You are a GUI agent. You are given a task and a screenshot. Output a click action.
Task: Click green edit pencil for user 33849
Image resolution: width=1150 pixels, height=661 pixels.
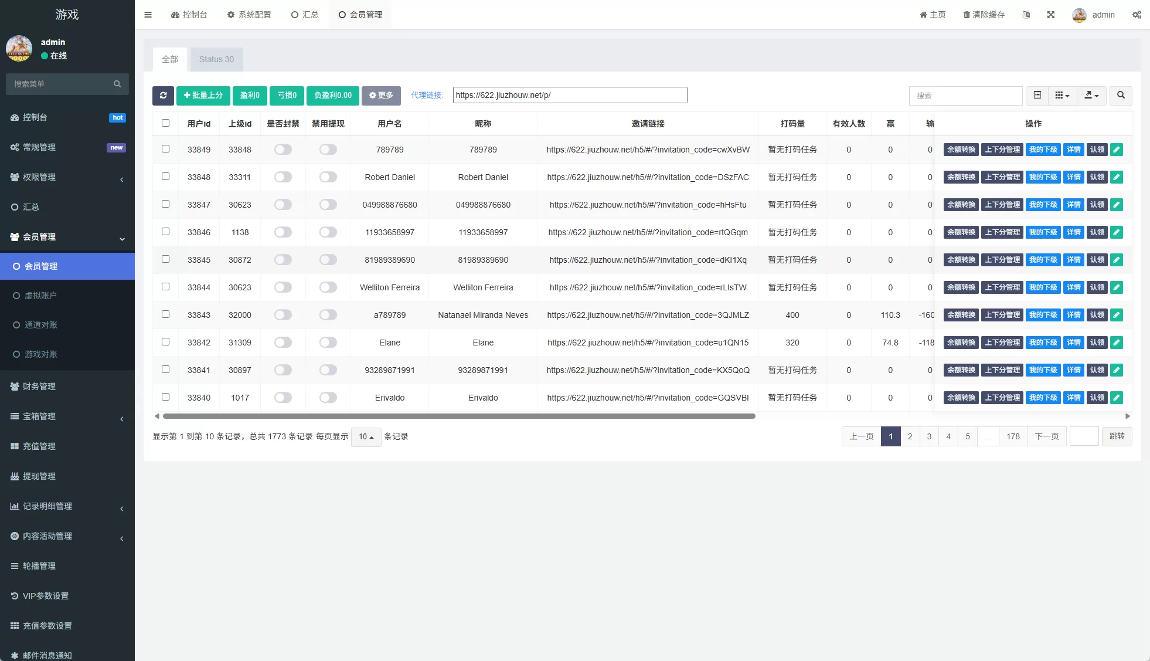[x=1117, y=150]
